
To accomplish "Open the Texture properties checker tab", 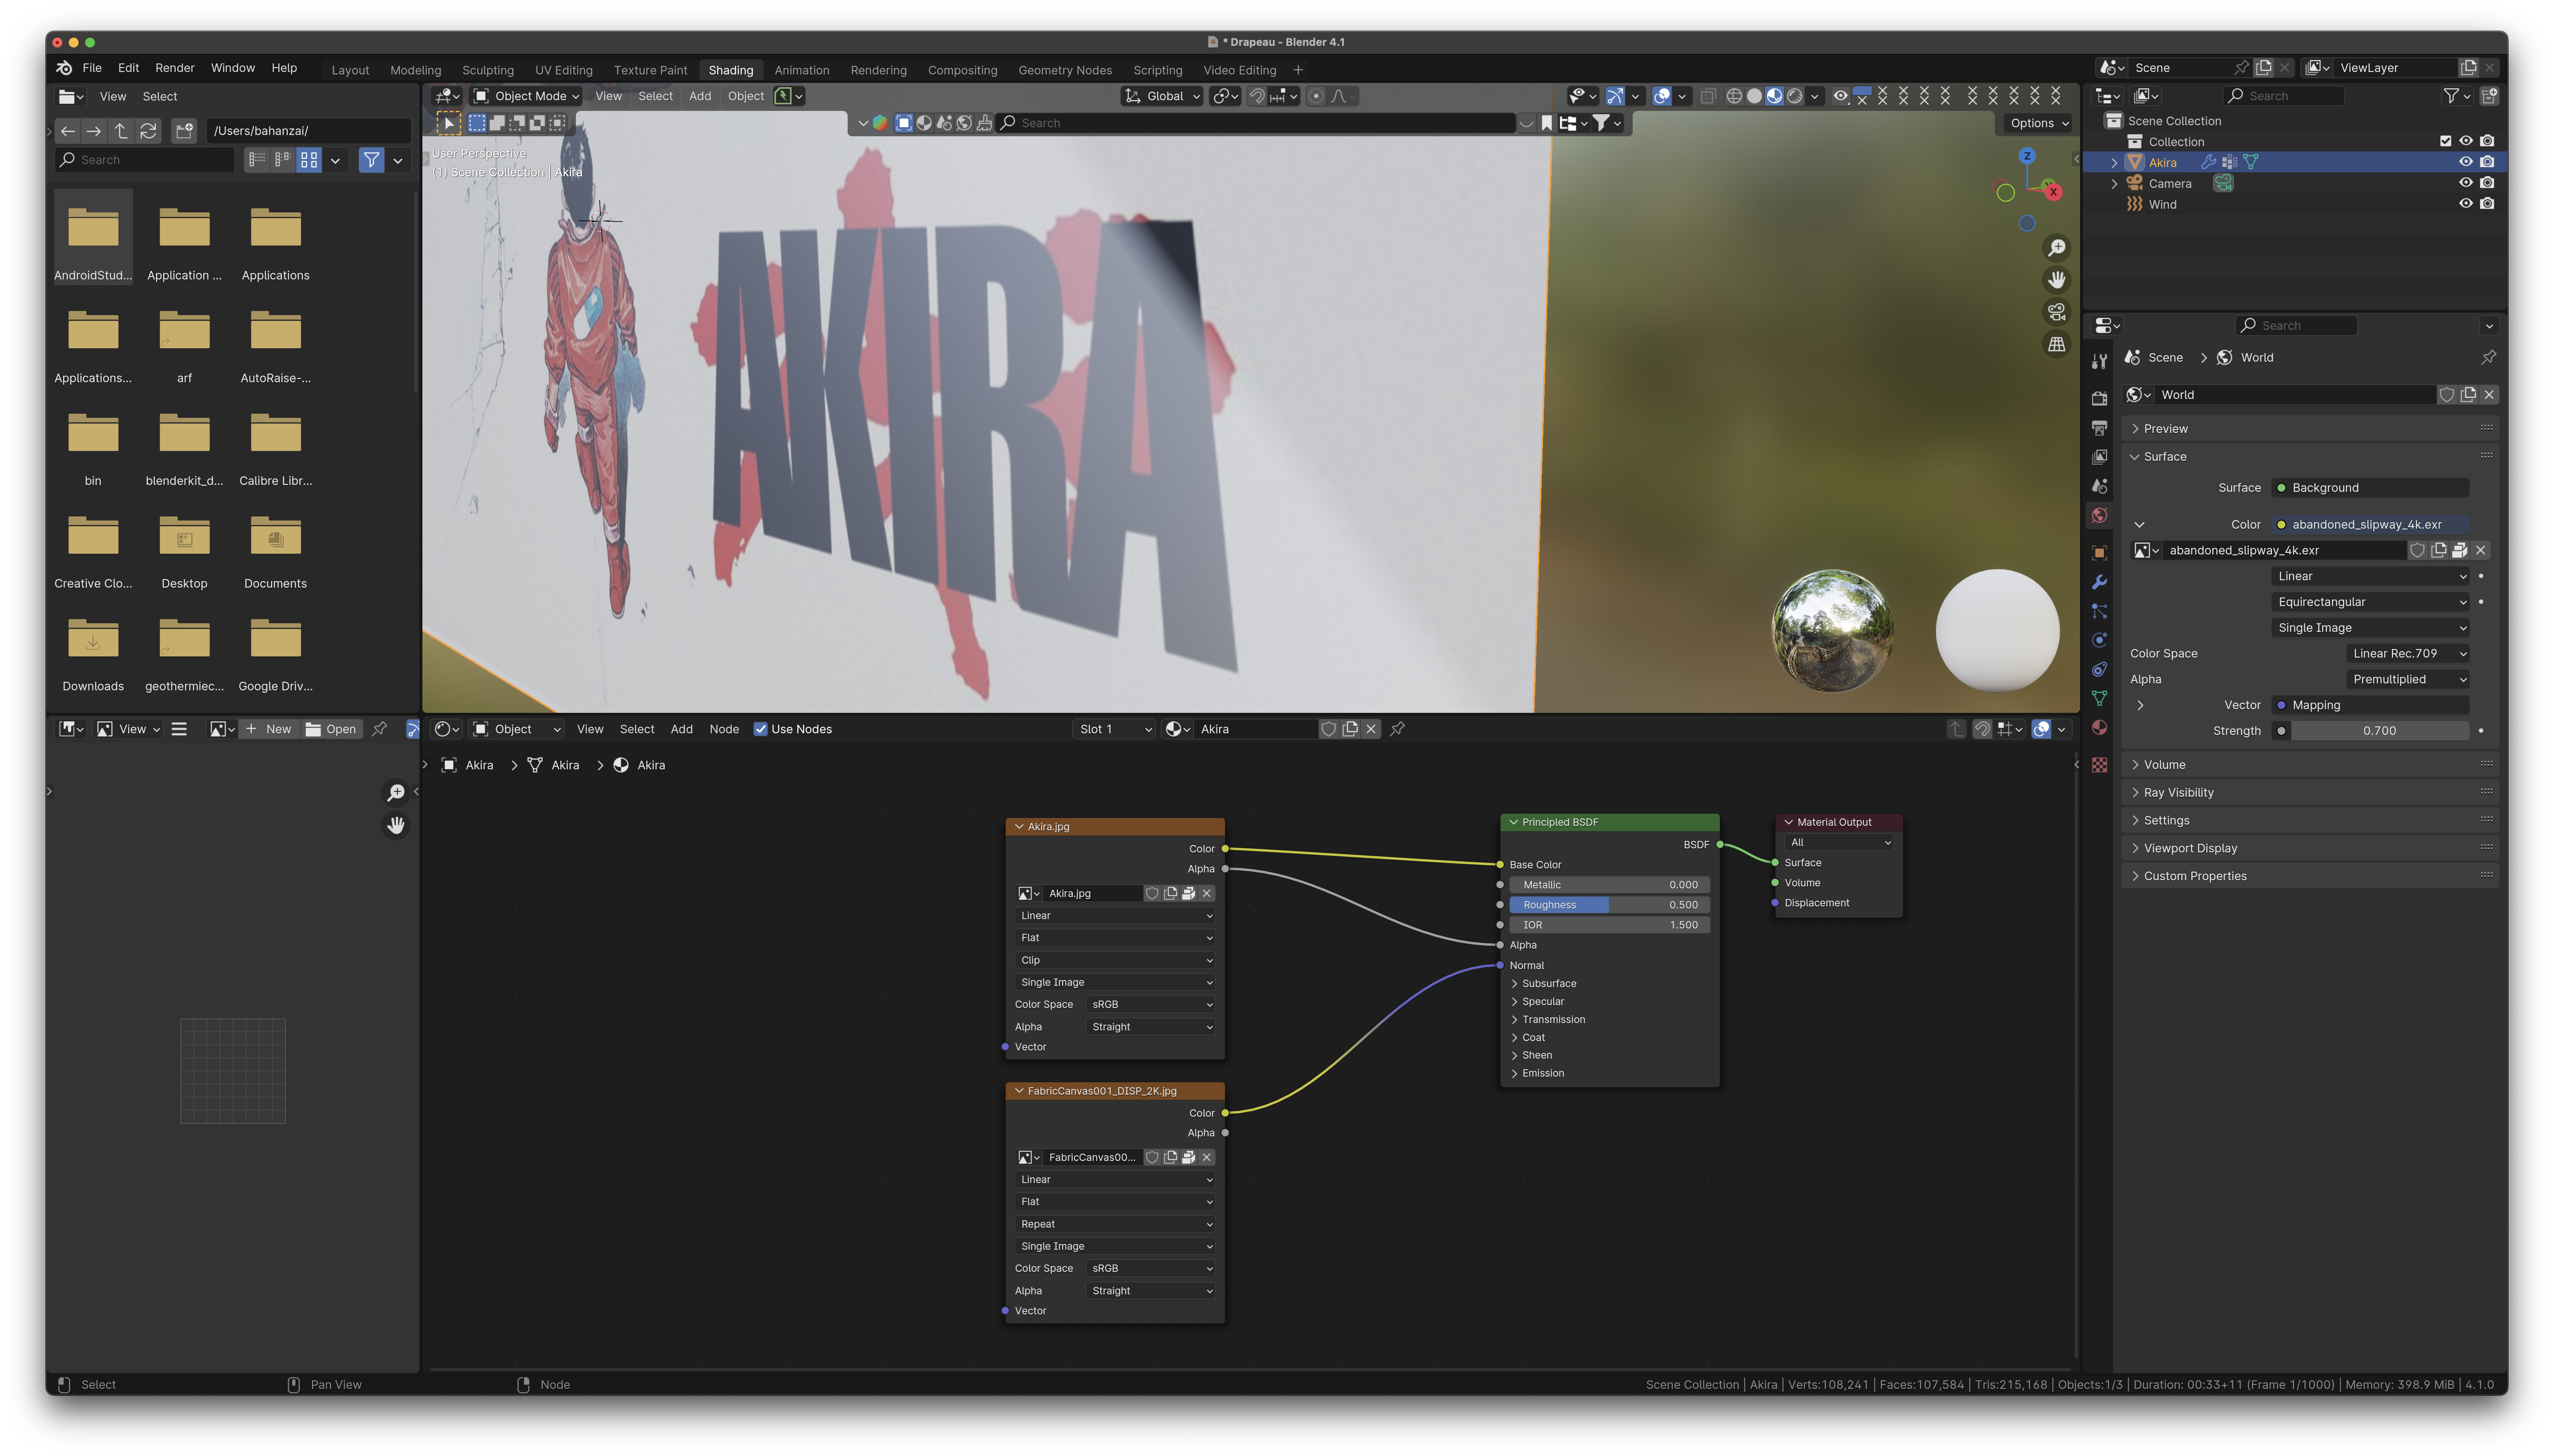I will [x=2099, y=765].
